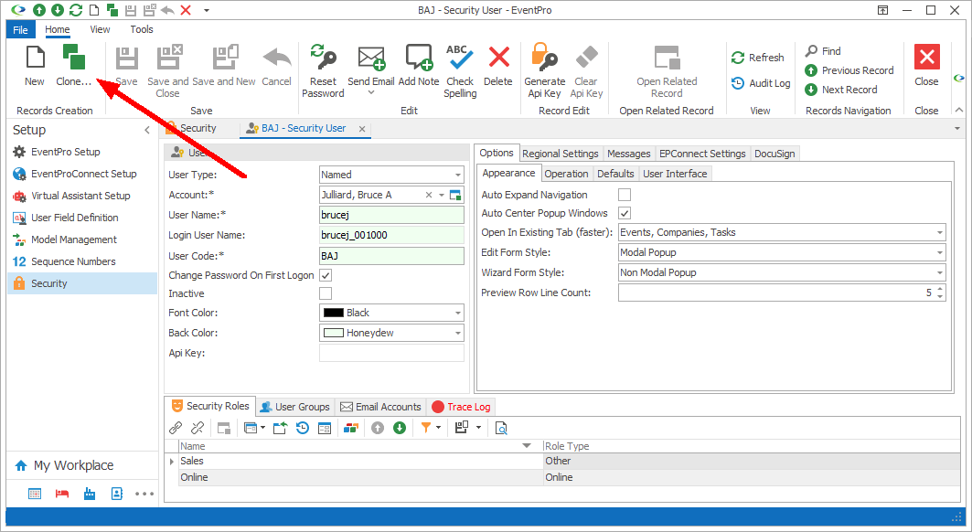Open the User Interface sub-tab
The height and width of the screenshot is (532, 972).
(x=675, y=174)
